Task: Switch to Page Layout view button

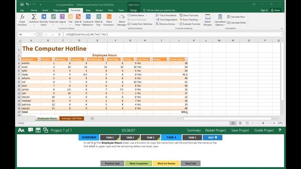Action: click(240, 123)
